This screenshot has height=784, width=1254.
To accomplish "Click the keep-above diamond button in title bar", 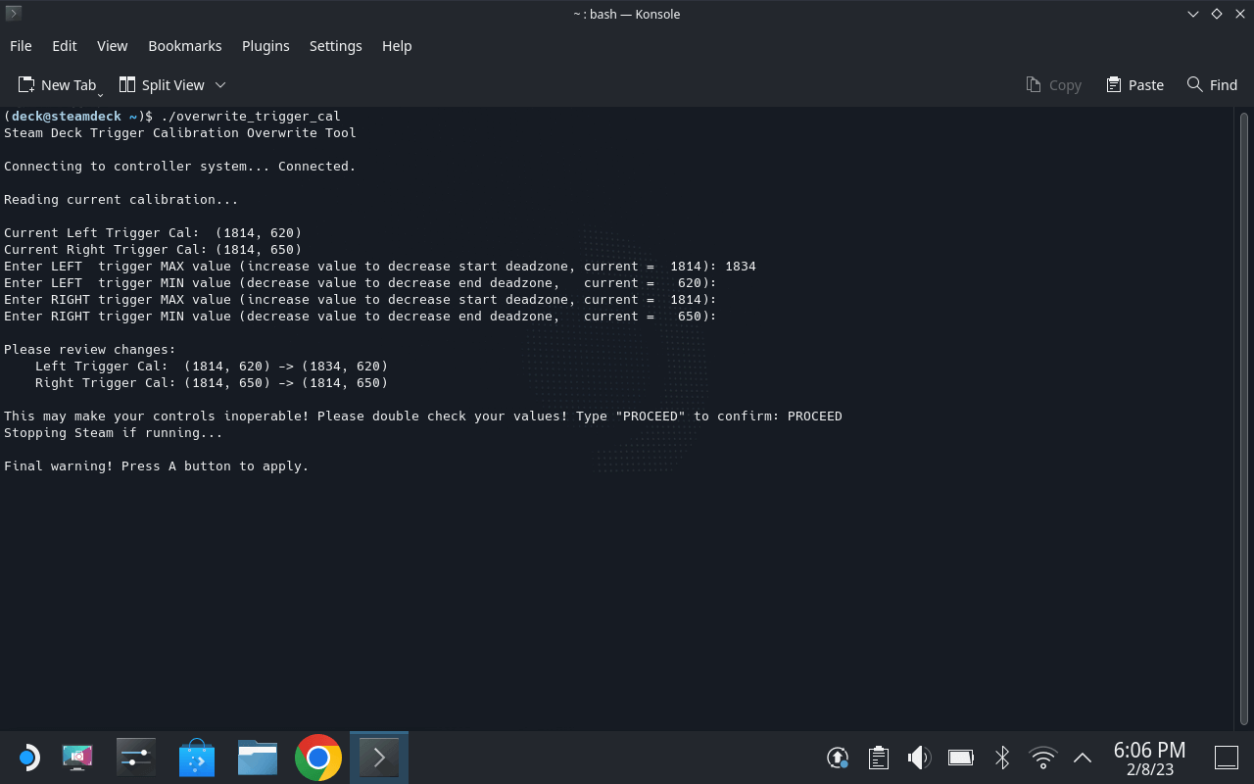I will (1217, 14).
